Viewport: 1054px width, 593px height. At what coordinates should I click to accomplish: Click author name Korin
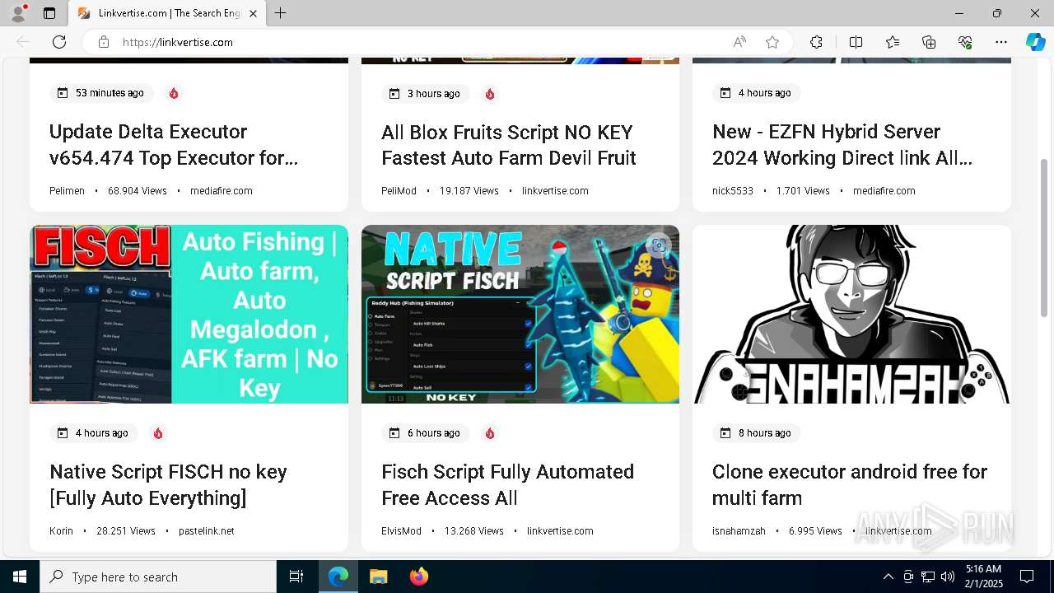click(x=61, y=531)
